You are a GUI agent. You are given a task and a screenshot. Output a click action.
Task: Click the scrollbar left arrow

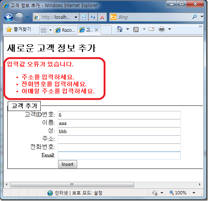[7, 184]
